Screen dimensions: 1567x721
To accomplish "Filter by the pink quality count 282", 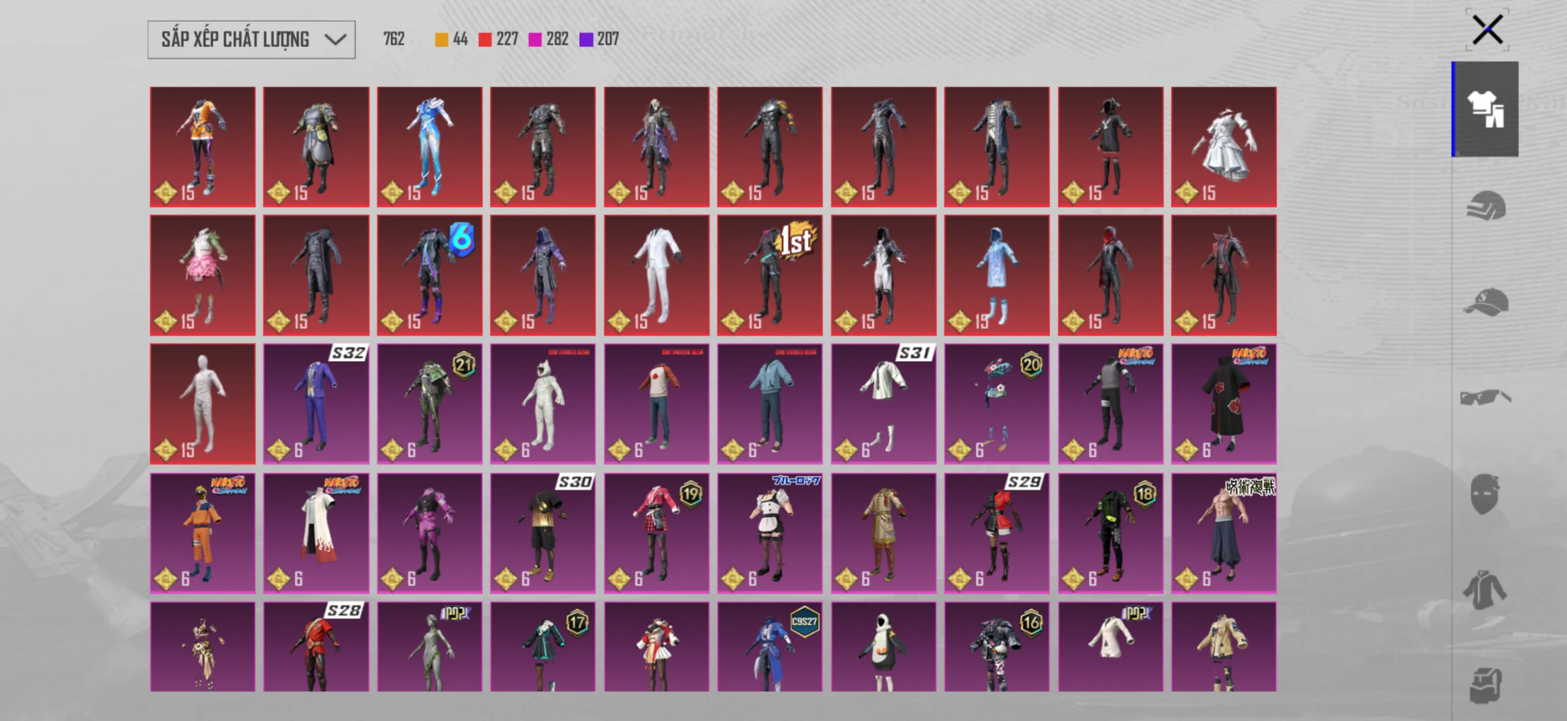I will coord(548,39).
